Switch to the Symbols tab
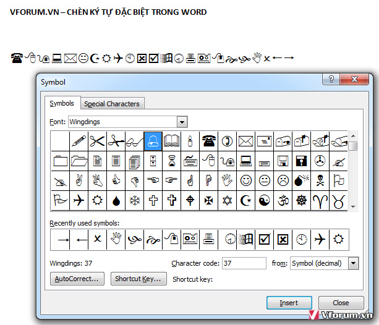Screen dimensions: 379x325 tap(62, 103)
